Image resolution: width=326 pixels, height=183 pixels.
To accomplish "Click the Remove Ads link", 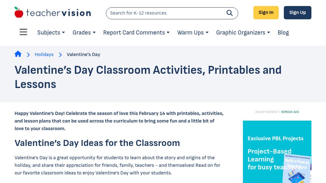I will pyautogui.click(x=290, y=112).
